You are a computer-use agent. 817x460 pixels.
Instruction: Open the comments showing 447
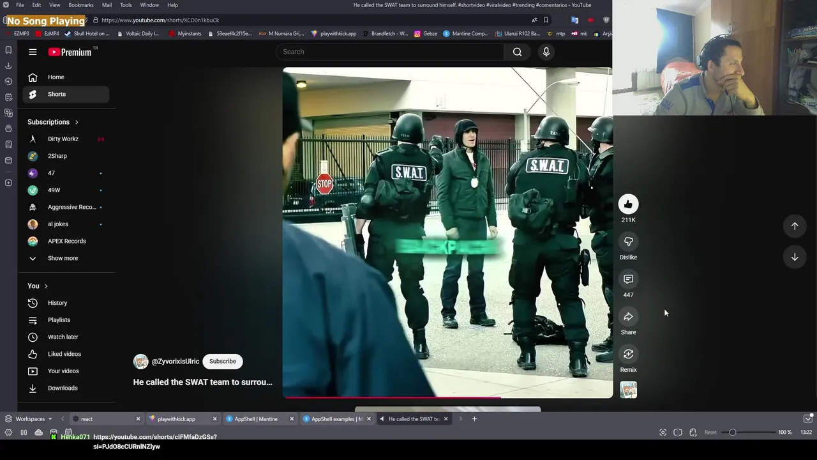[x=628, y=279]
